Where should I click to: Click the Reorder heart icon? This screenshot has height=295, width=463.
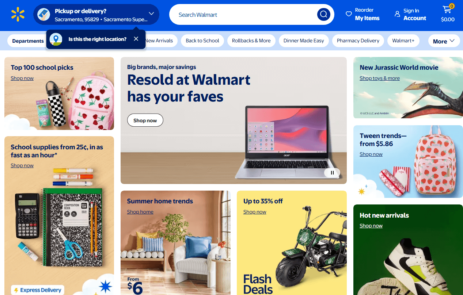[x=349, y=14]
